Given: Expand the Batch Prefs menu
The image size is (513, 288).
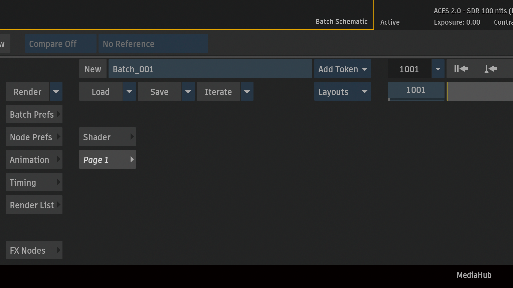Looking at the screenshot, I should pos(34,114).
